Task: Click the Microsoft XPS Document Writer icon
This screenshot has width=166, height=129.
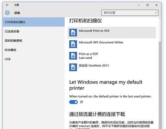Action: [x=73, y=44]
